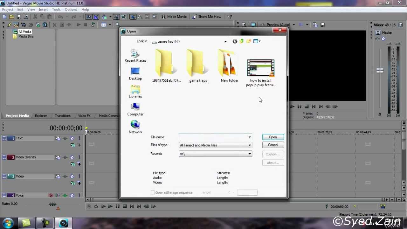Click the Show Me How toolbar button
Image resolution: width=407 pixels, height=229 pixels.
tap(206, 17)
